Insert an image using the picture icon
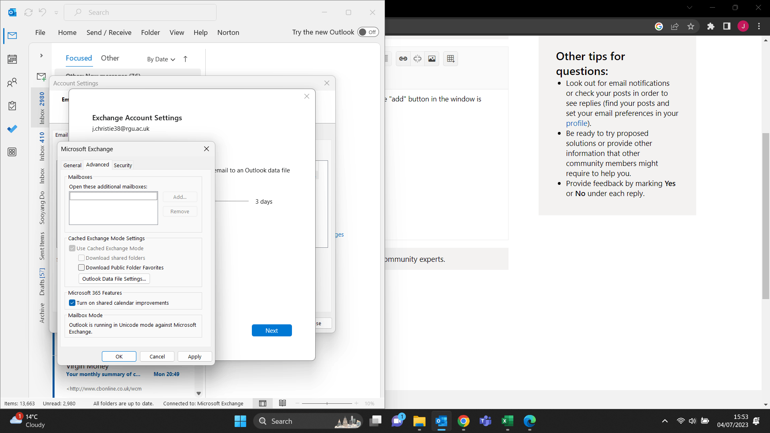This screenshot has width=770, height=433. point(432,59)
